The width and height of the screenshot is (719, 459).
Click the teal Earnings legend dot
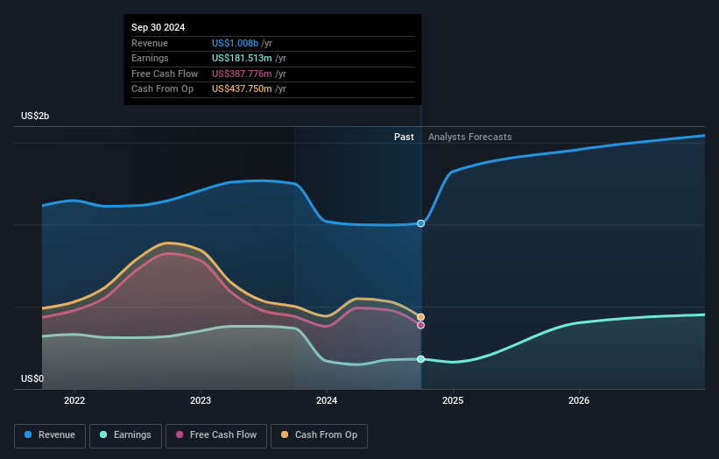(x=103, y=434)
